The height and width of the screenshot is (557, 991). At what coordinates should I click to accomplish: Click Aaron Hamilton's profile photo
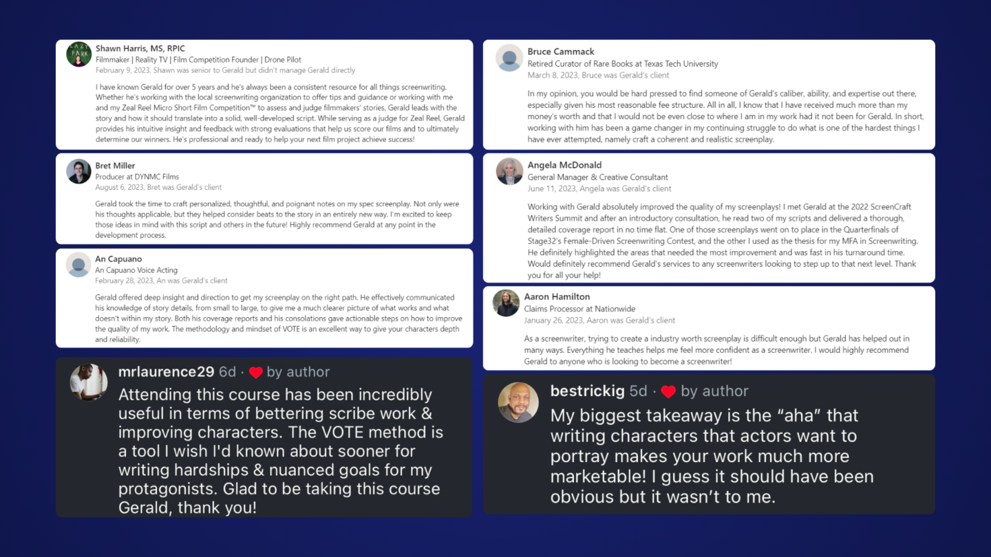pos(507,303)
